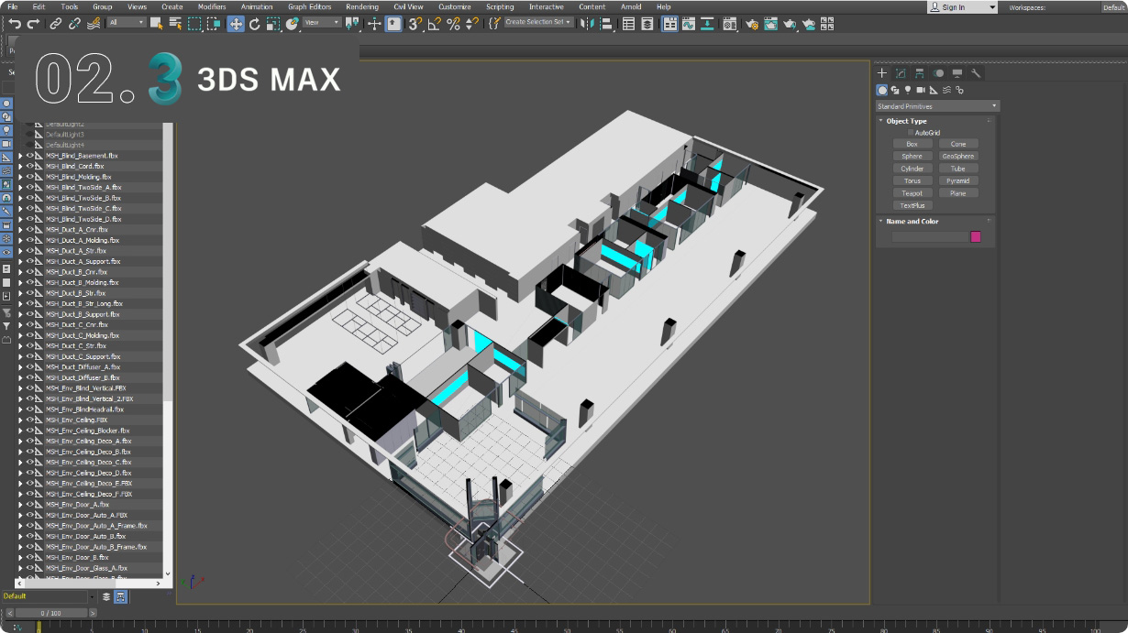The height and width of the screenshot is (633, 1128).
Task: Select the Cameras category icon
Action: click(x=921, y=90)
